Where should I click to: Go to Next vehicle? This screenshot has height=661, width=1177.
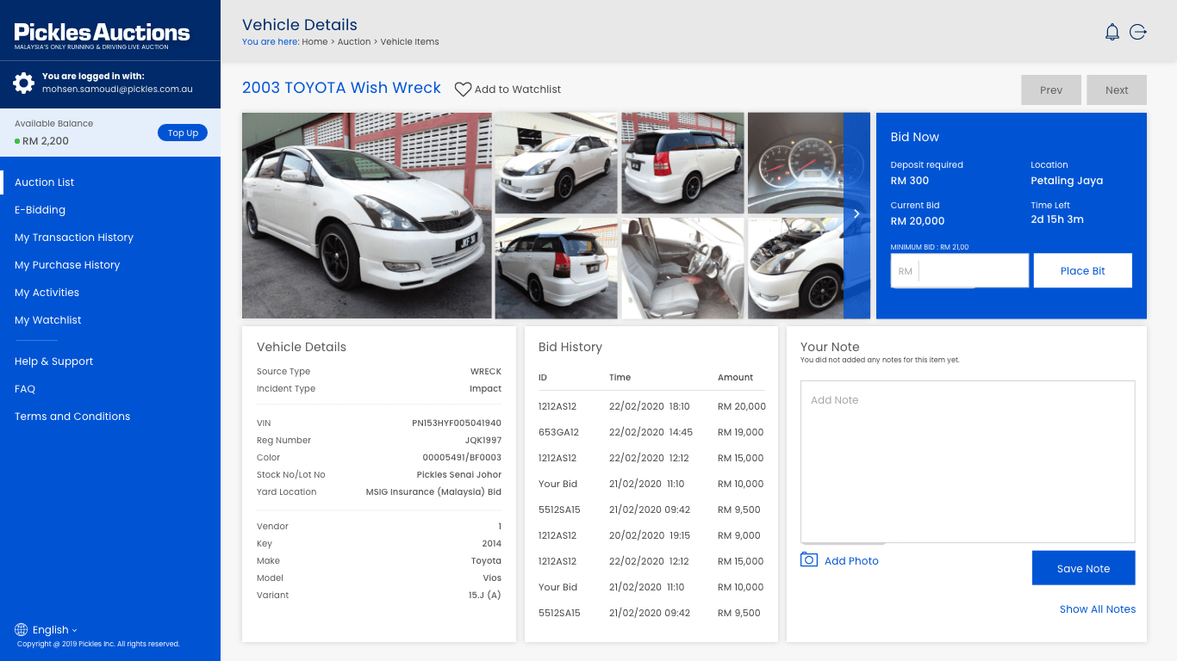tap(1117, 90)
